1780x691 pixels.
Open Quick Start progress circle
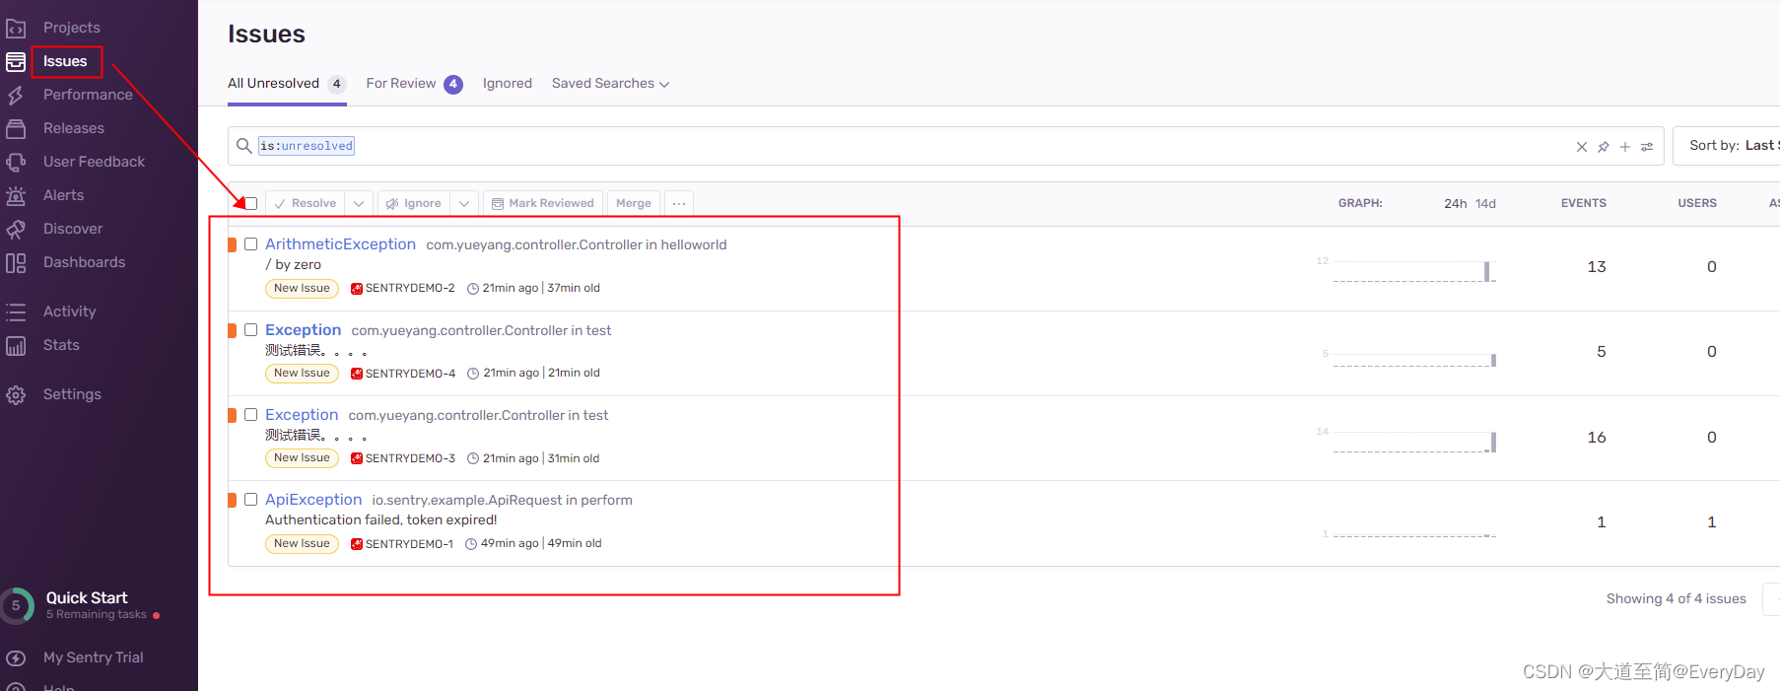[17, 605]
